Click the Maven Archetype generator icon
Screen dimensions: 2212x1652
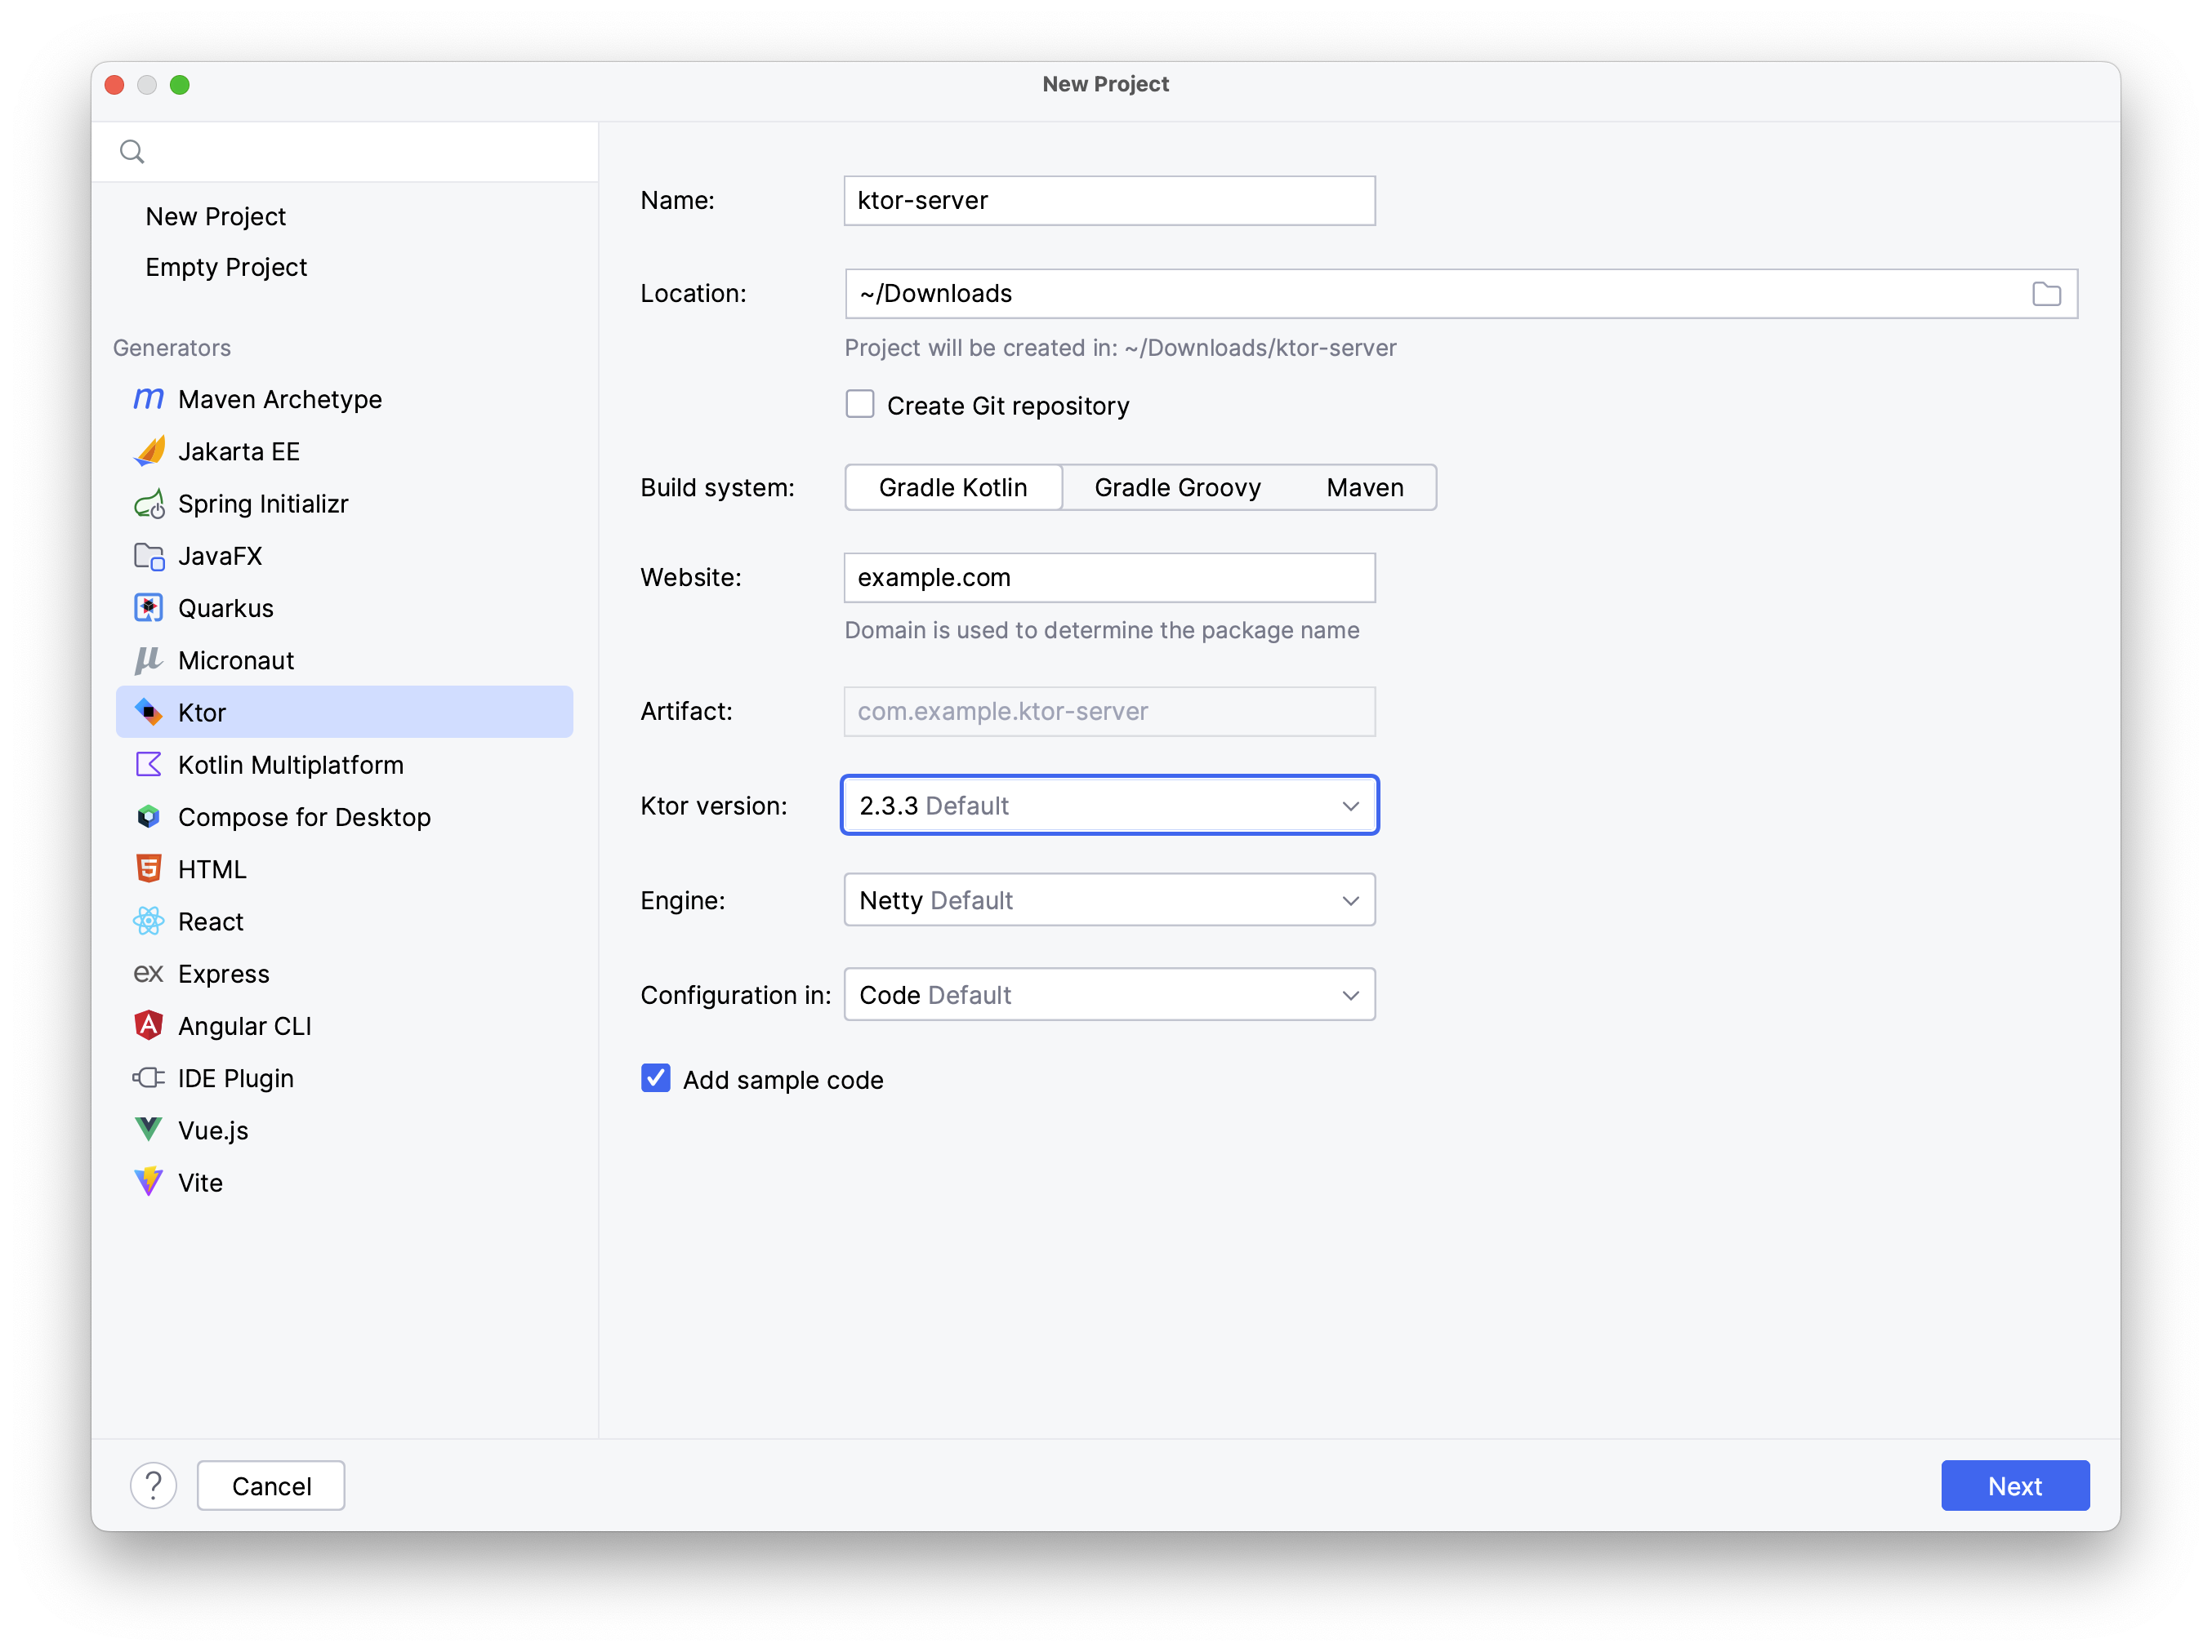[x=148, y=399]
